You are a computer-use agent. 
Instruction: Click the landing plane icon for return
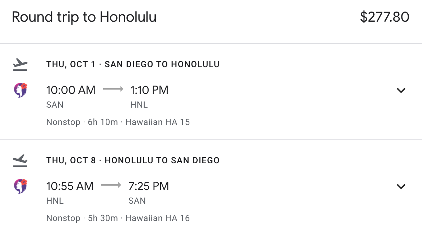point(20,160)
